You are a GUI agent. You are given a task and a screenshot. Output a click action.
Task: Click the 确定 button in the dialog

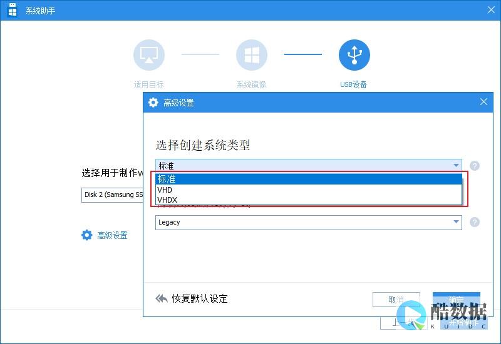click(457, 300)
